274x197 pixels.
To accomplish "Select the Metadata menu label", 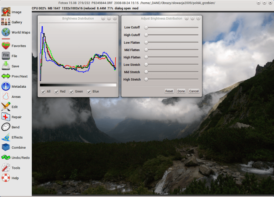I will click(x=19, y=86).
